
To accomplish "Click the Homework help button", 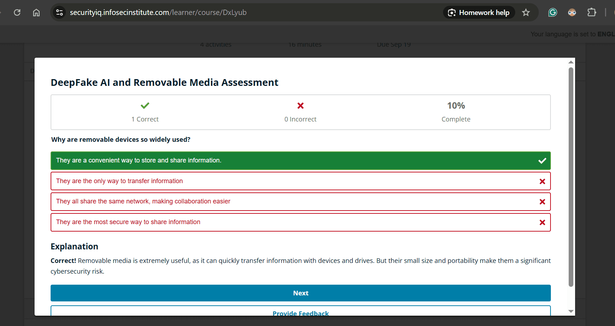I will (x=479, y=12).
